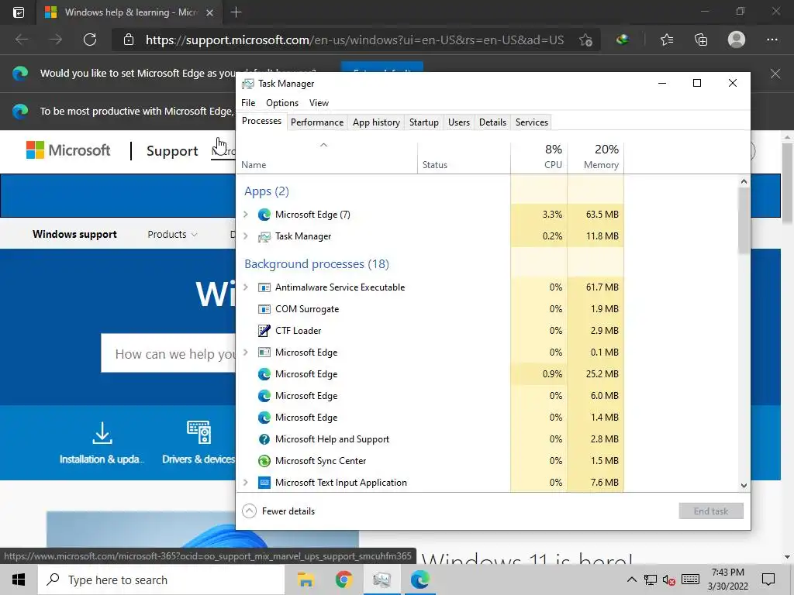Switch to the Users tab
This screenshot has width=794, height=595.
click(x=459, y=122)
